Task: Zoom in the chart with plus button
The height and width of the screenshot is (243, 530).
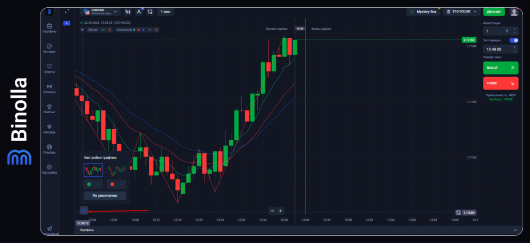Action: coord(280,210)
